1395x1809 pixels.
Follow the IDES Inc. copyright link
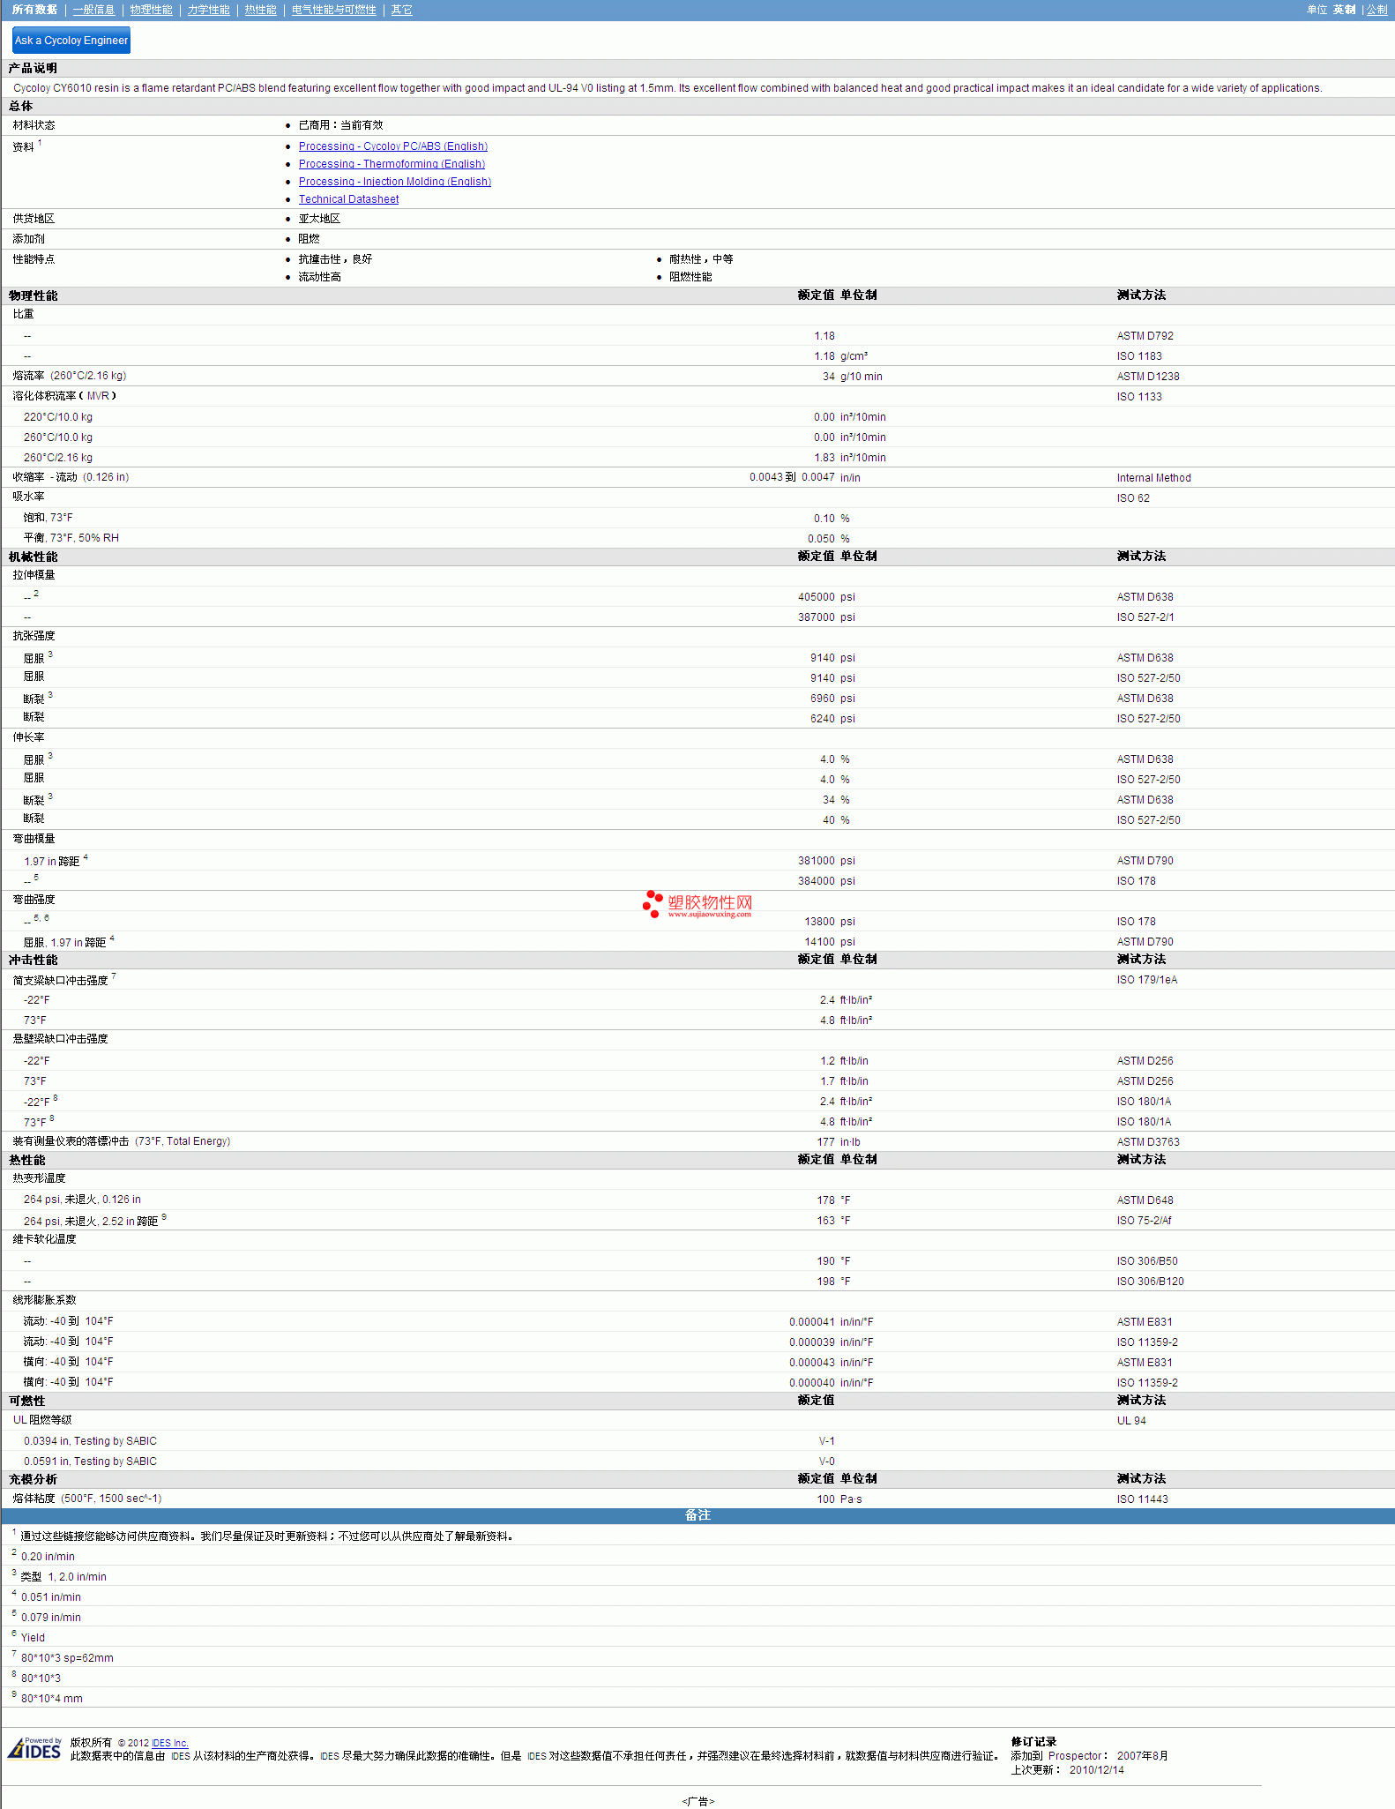pyautogui.click(x=169, y=1743)
